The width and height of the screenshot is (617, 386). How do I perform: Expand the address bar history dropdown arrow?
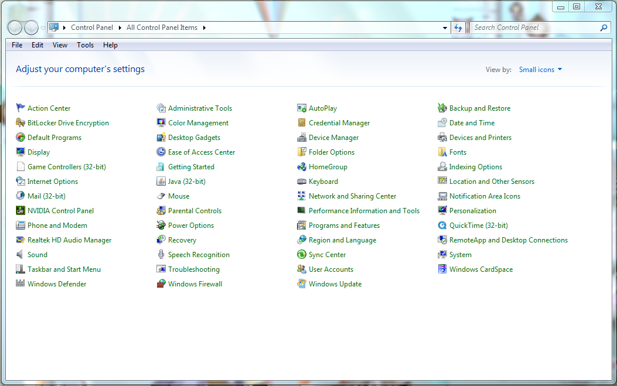445,28
